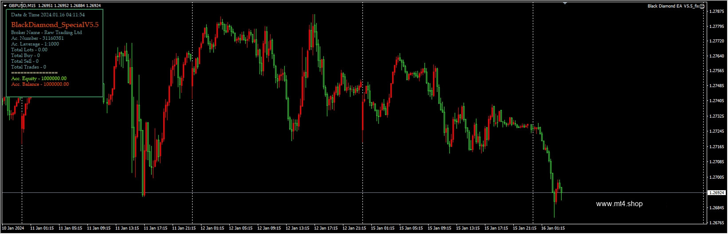The image size is (728, 234).
Task: Click the 1.27720 level on the price scale
Action: 717,41
